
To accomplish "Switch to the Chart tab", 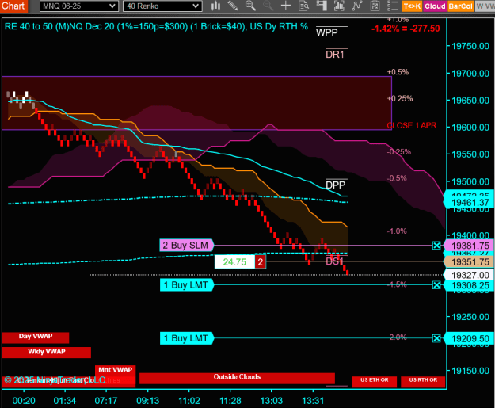I will pyautogui.click(x=13, y=6).
